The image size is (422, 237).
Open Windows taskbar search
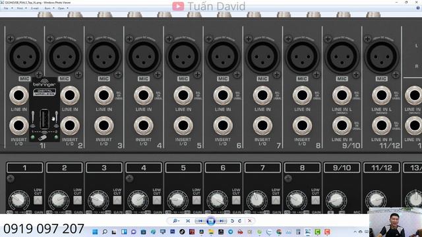click(x=105, y=232)
